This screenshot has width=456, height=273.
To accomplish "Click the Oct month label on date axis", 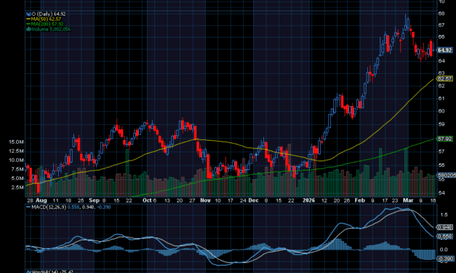I will pos(147,200).
